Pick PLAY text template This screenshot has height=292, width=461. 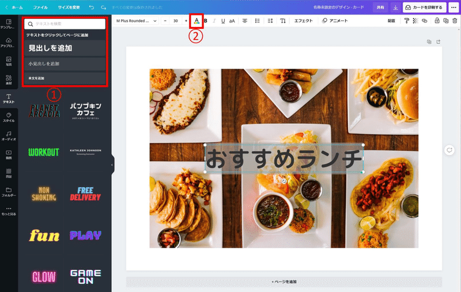tap(85, 236)
